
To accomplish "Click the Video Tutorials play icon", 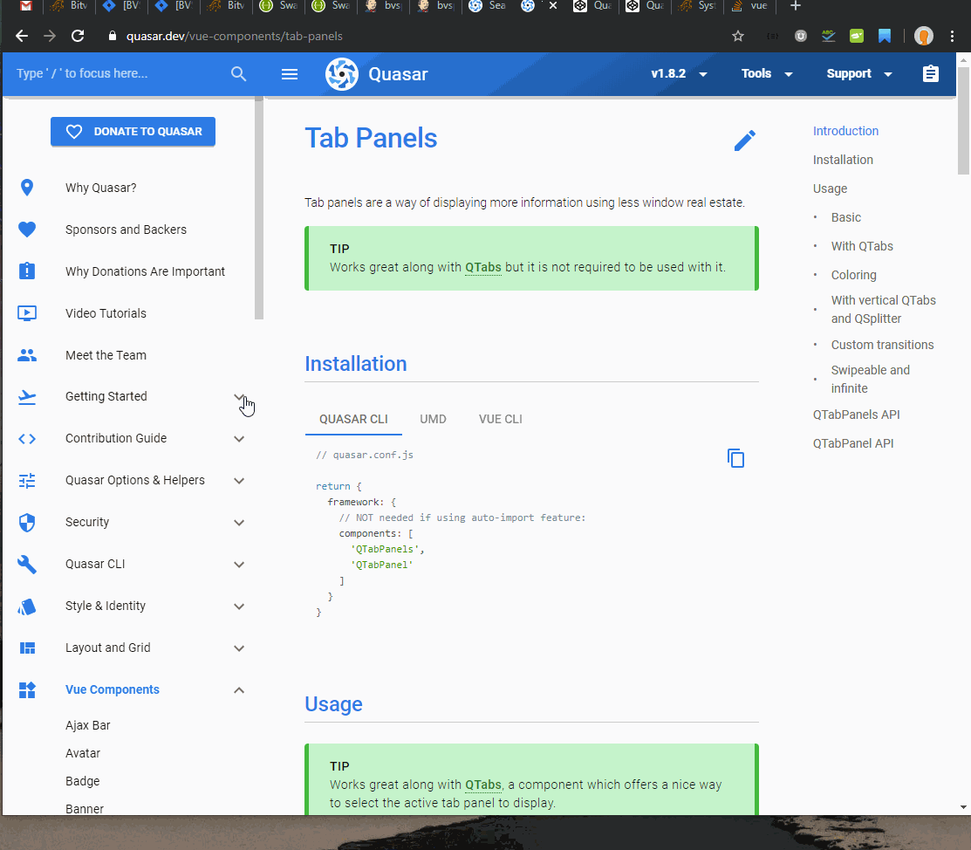I will point(27,313).
